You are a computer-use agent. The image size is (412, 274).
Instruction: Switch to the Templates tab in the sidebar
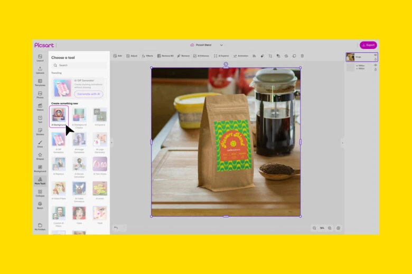tap(40, 82)
